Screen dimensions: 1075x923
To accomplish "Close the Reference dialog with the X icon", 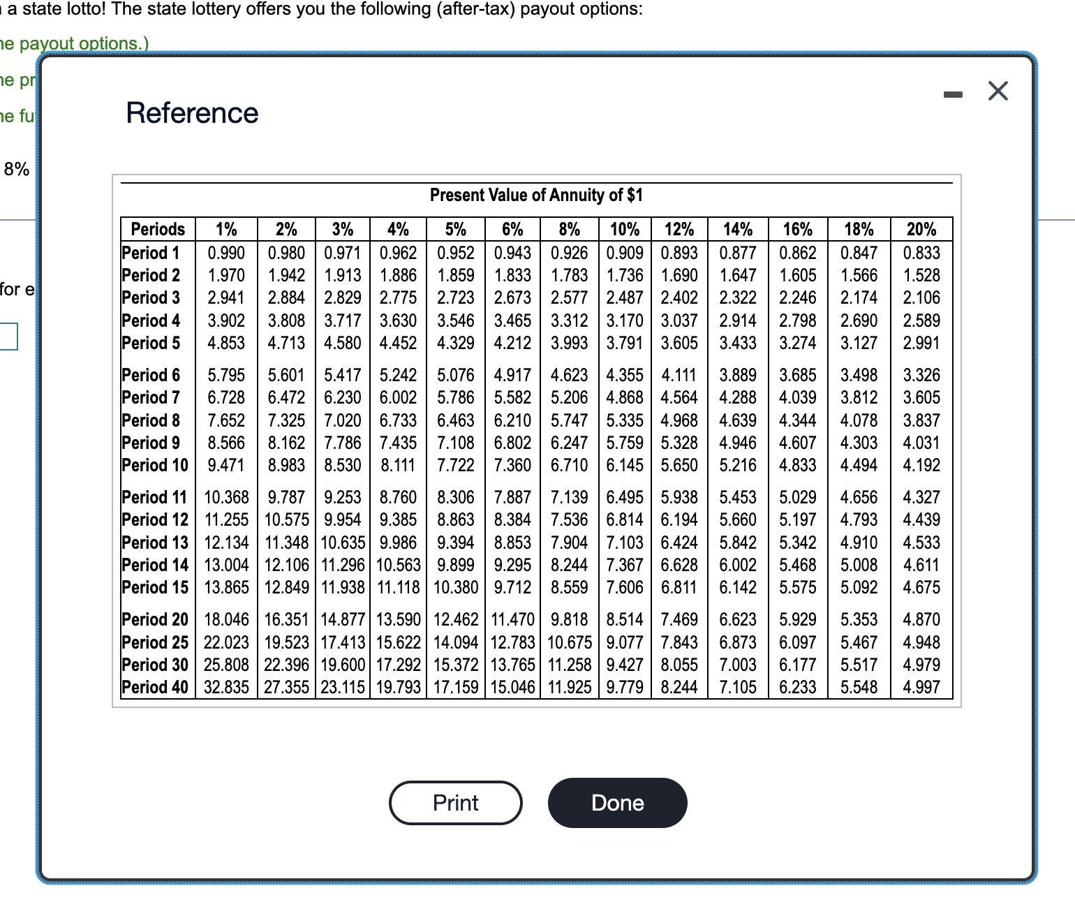I will (998, 91).
